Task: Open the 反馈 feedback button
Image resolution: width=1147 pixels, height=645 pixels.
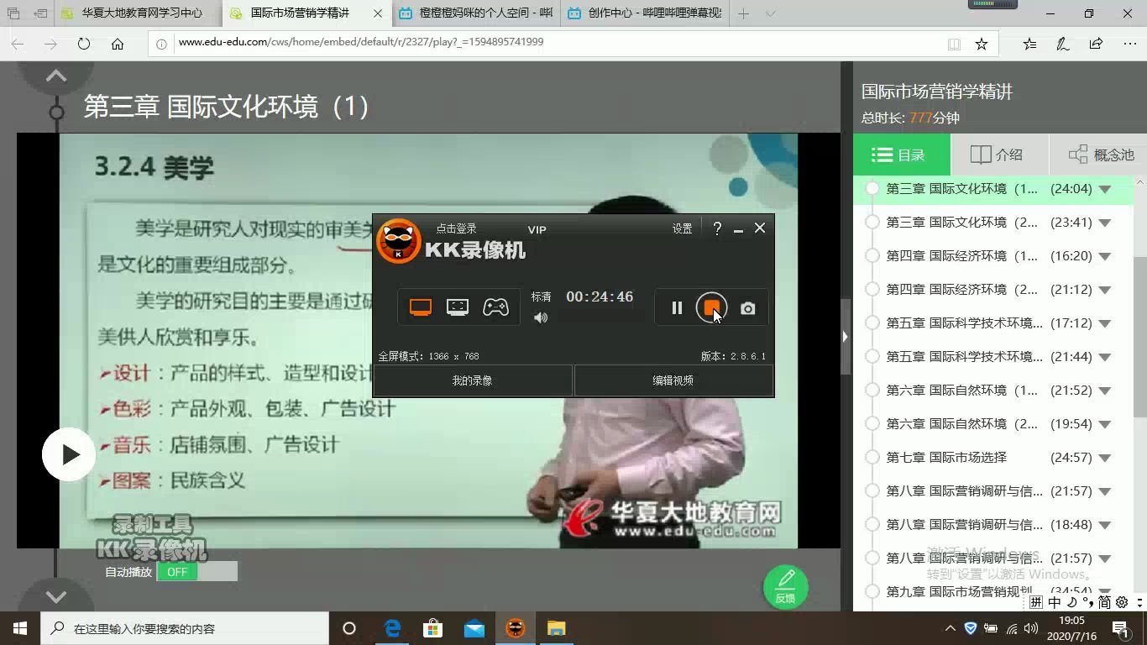Action: (785, 586)
